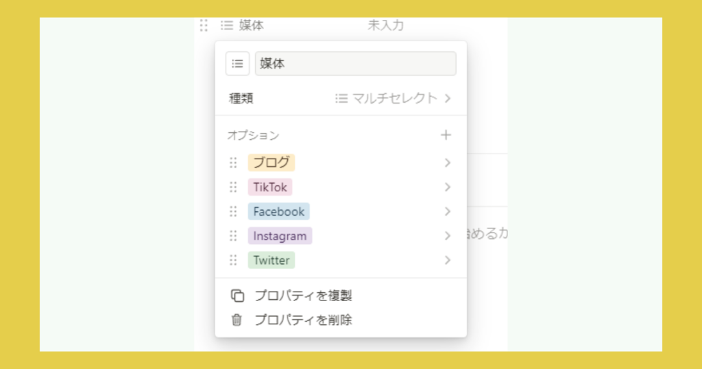Viewport: 702px width, 369px height.
Task: Click the 未入力 empty value cell
Action: pyautogui.click(x=386, y=25)
